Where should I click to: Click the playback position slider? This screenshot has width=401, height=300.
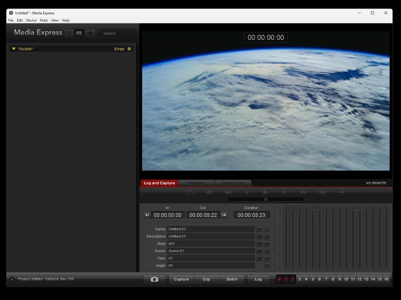click(266, 199)
